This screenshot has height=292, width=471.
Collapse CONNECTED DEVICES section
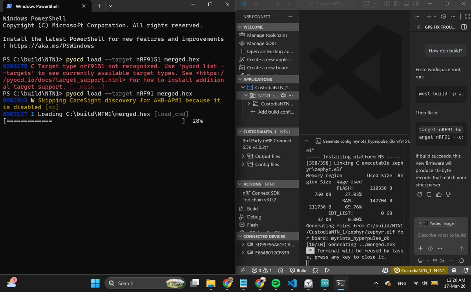[x=268, y=236]
